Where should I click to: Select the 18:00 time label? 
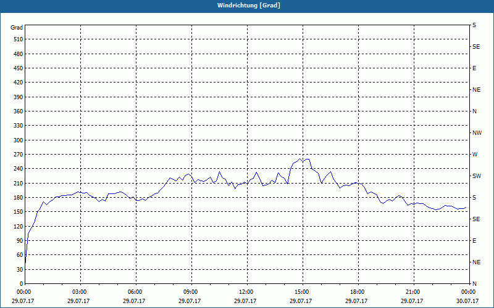tap(358, 292)
